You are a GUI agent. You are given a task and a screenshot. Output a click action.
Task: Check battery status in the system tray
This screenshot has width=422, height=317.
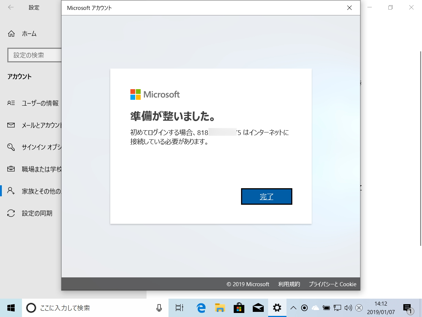326,308
